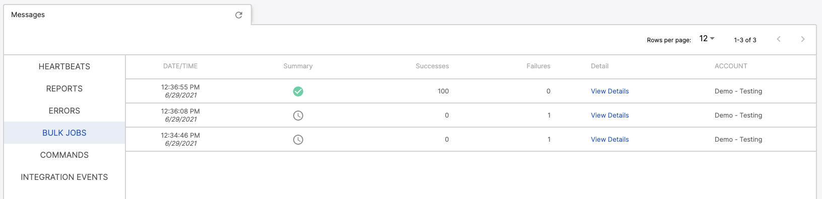This screenshot has width=822, height=199.
Task: Click the ACCOUNT column header
Action: click(731, 66)
